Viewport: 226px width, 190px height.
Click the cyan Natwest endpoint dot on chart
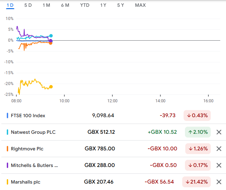pyautogui.click(x=51, y=36)
